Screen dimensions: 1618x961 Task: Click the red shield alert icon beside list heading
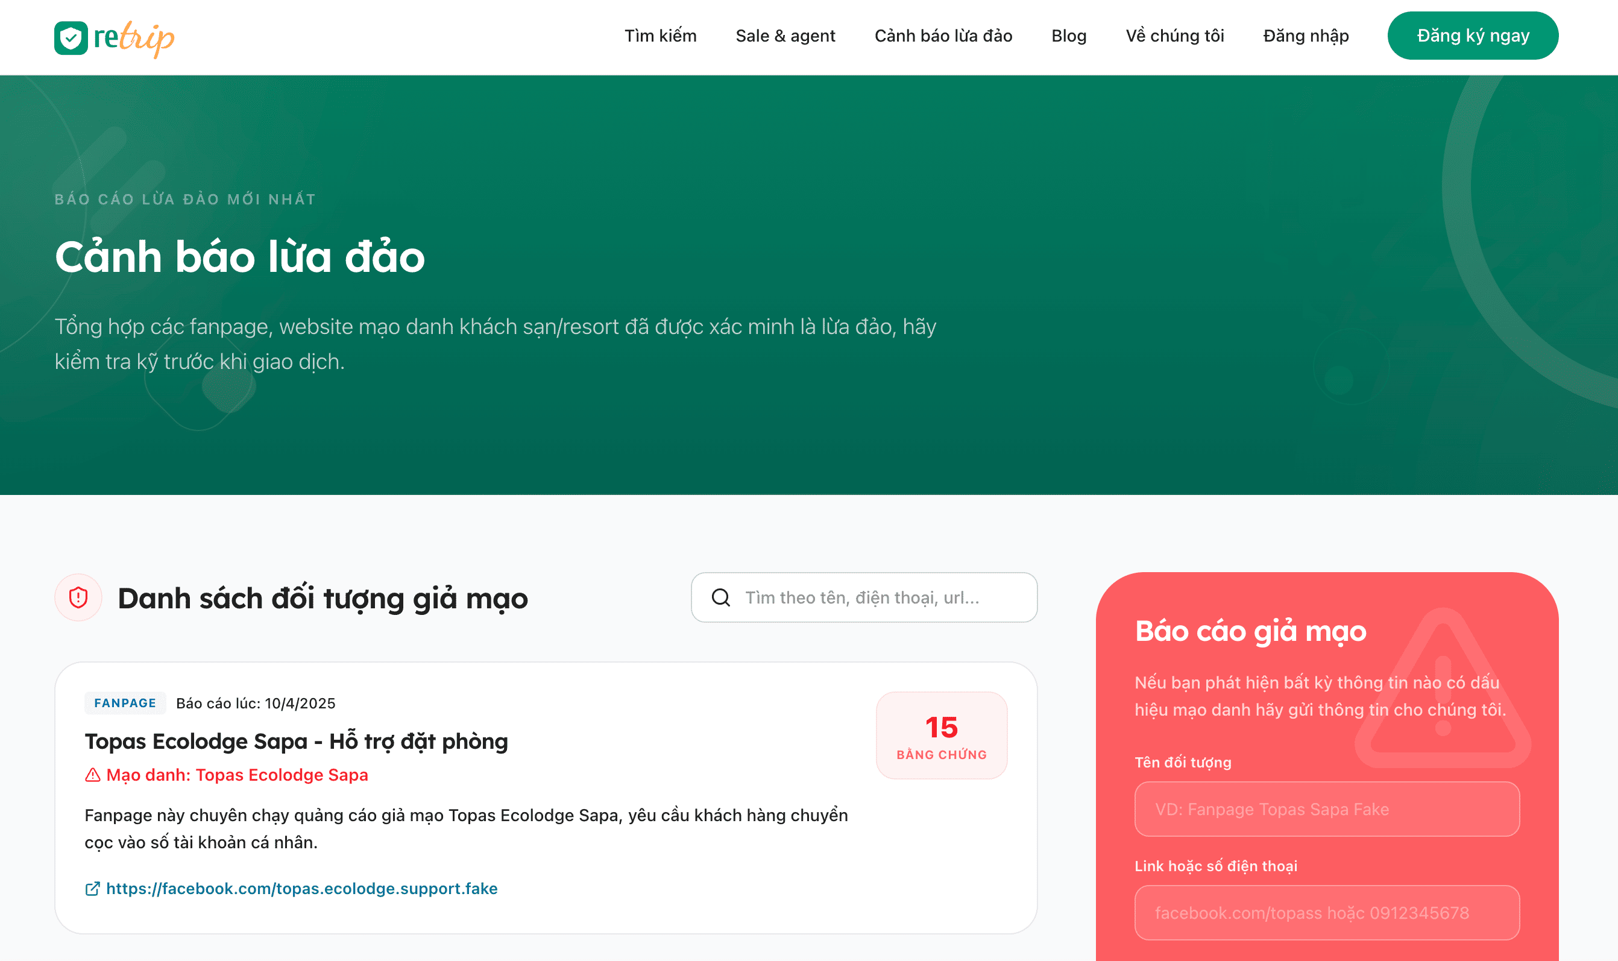[78, 597]
